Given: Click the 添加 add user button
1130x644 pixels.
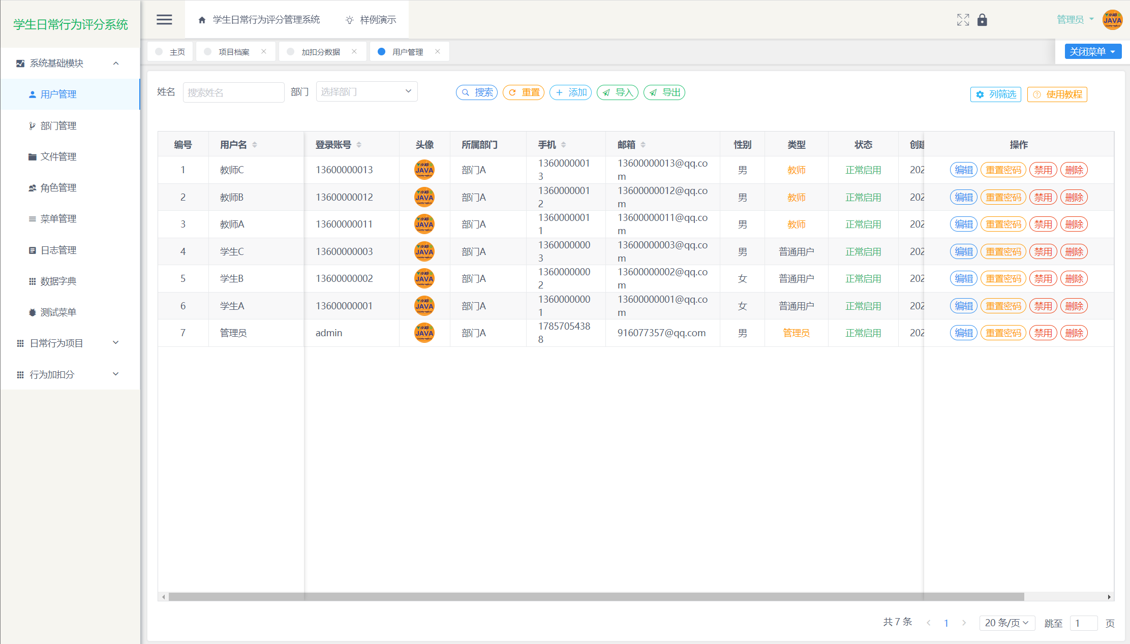Looking at the screenshot, I should click(x=570, y=92).
